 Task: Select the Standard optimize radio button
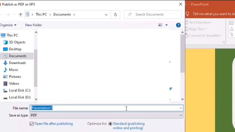(110, 124)
